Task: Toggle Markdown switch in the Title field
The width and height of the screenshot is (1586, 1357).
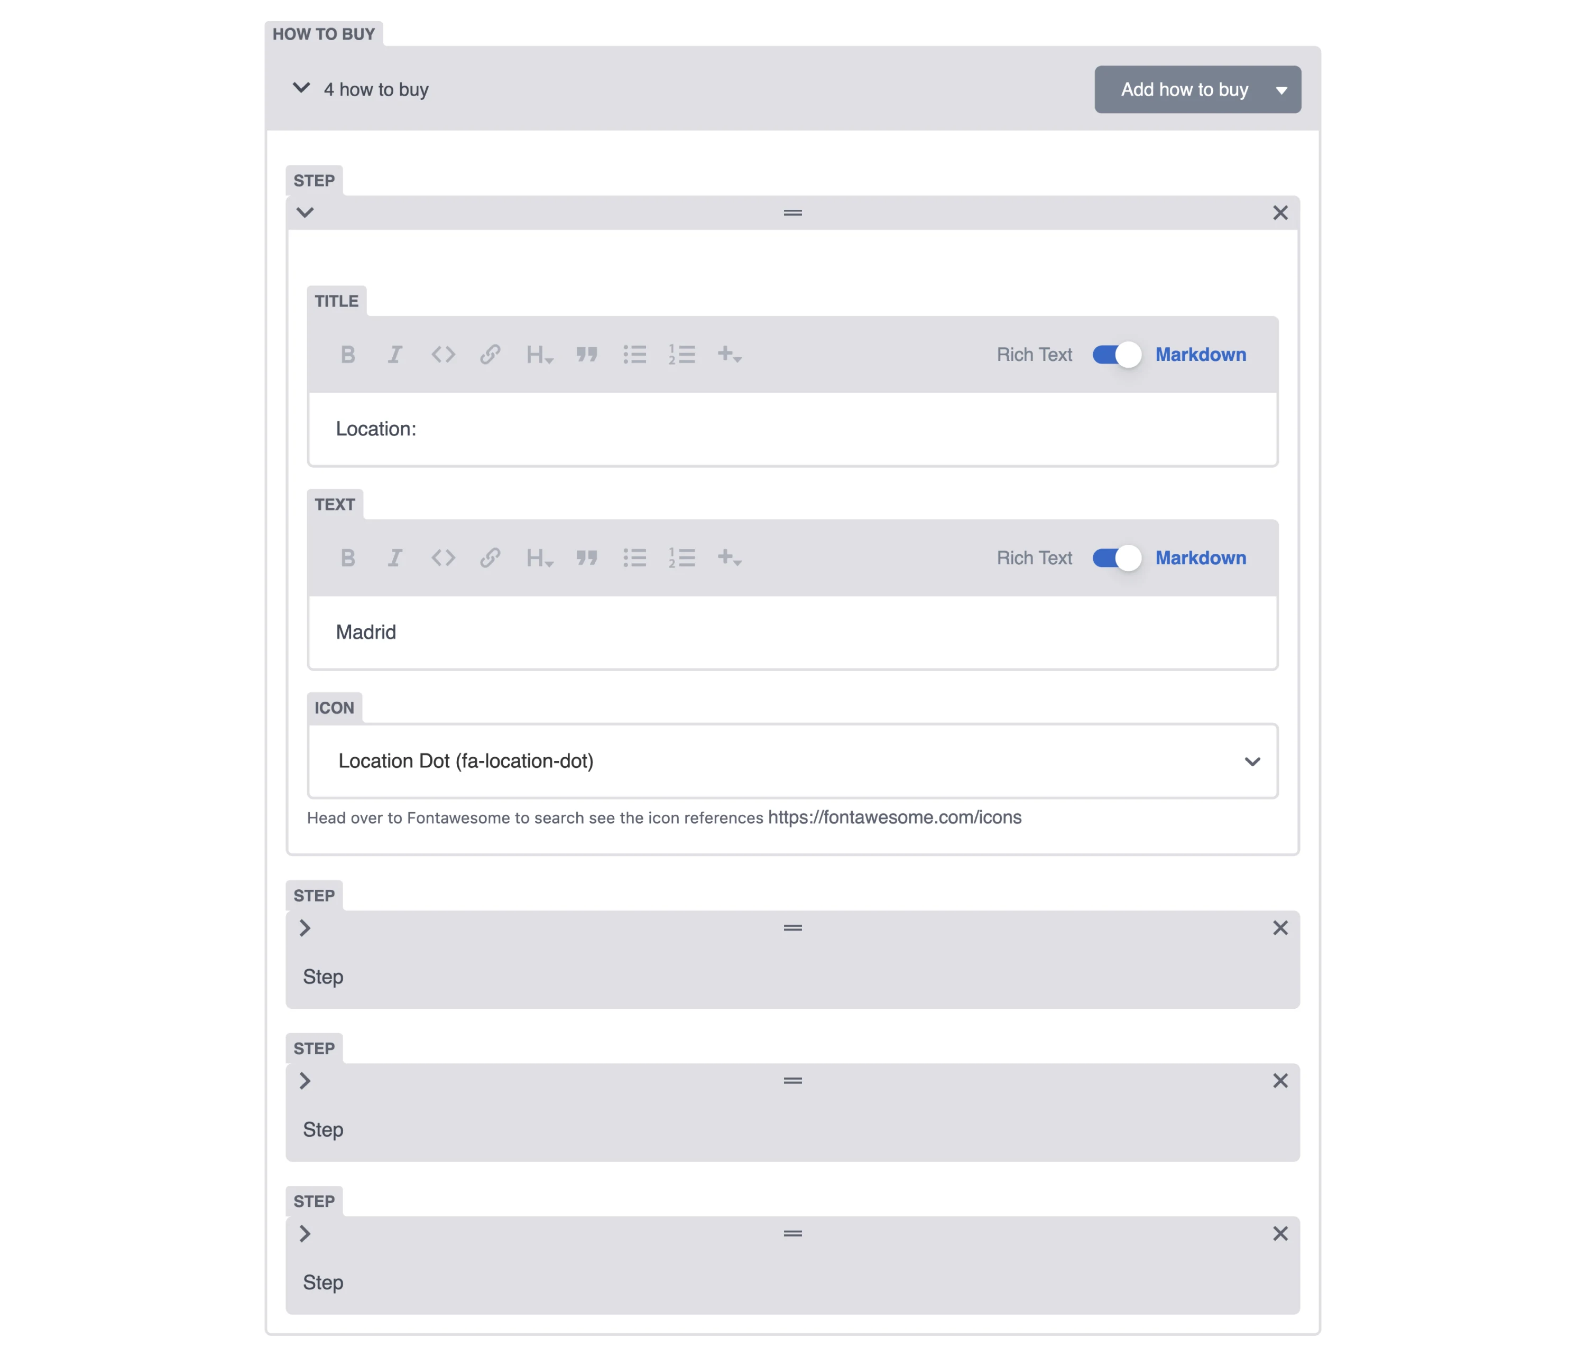Action: tap(1116, 354)
